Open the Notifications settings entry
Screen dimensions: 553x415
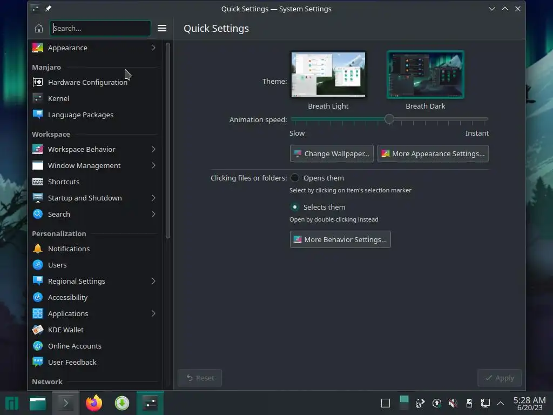click(95, 249)
